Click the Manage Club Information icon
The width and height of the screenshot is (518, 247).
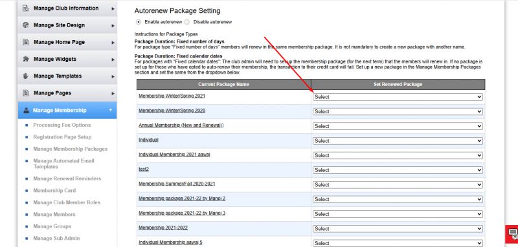[26, 8]
